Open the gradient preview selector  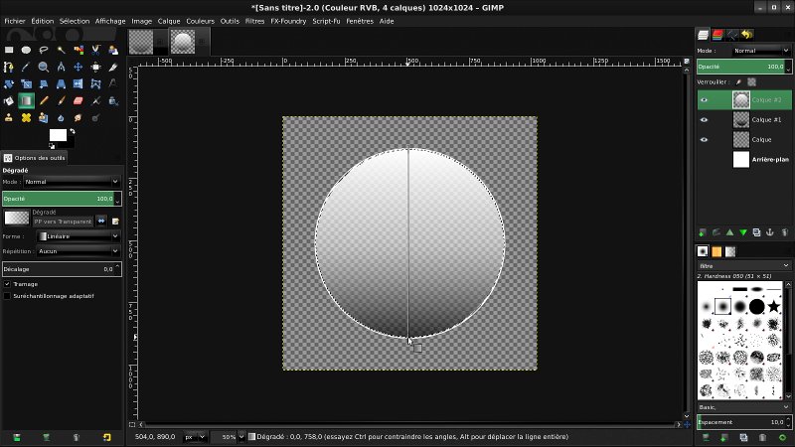(x=17, y=218)
